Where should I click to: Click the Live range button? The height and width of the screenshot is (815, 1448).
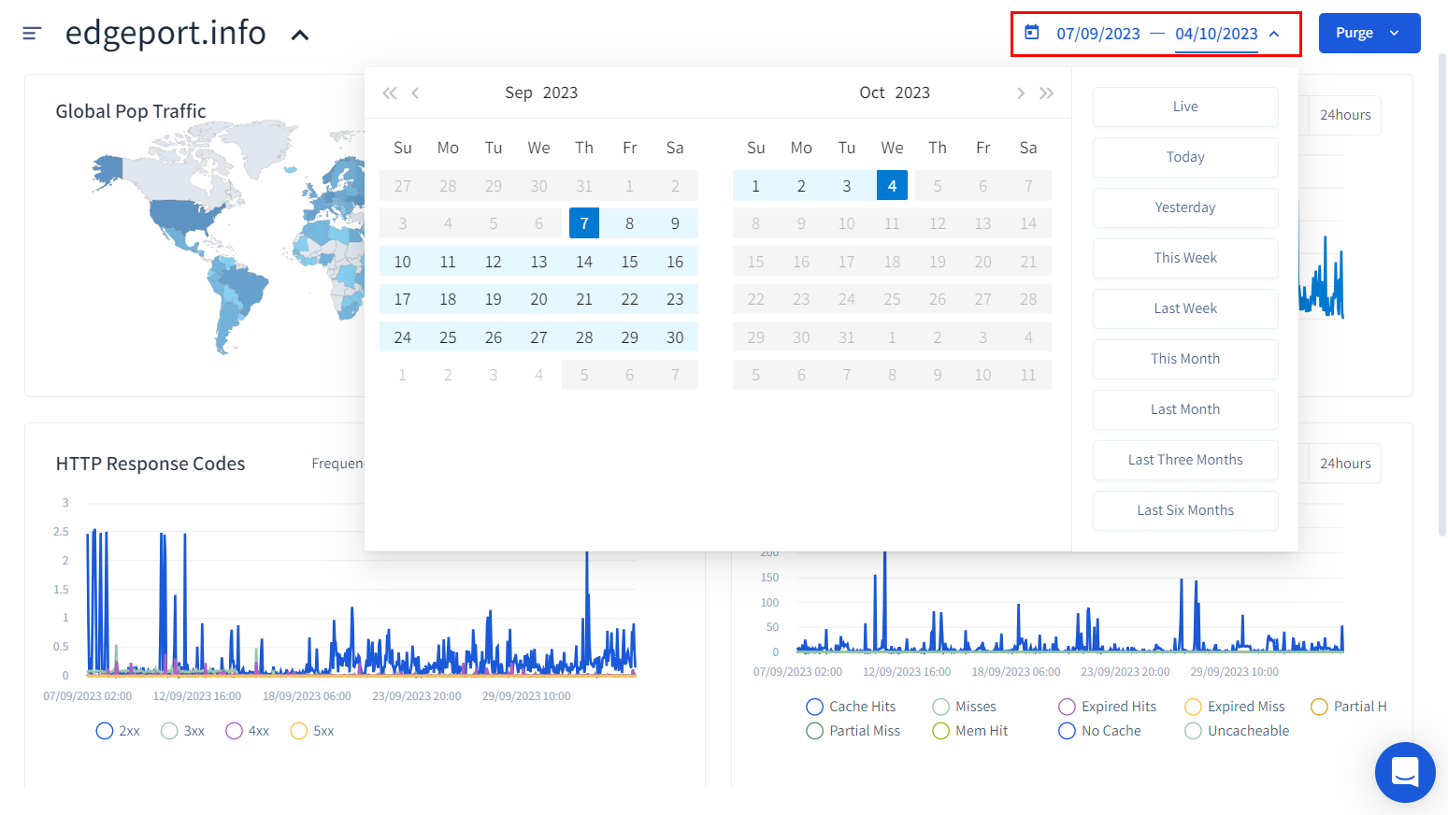pyautogui.click(x=1184, y=107)
